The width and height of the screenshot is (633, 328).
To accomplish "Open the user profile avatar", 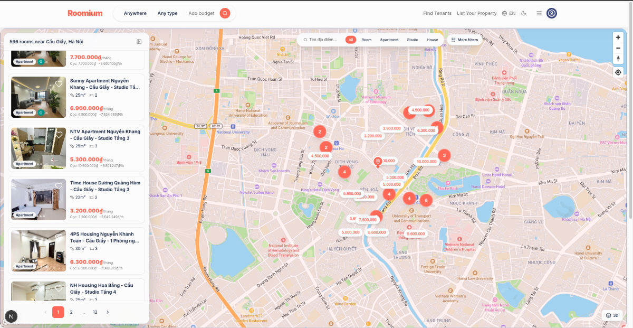I will [552, 13].
